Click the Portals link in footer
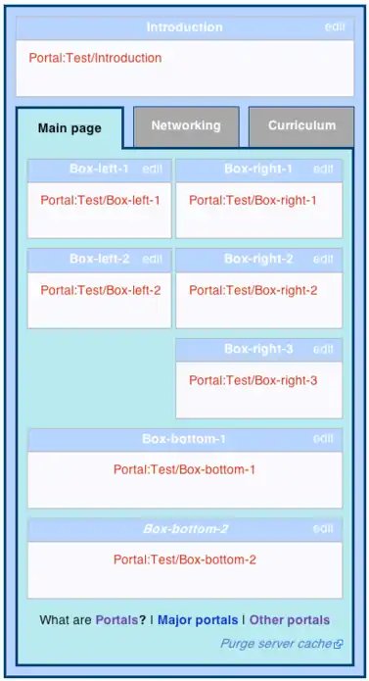This screenshot has width=369, height=681. pyautogui.click(x=116, y=620)
